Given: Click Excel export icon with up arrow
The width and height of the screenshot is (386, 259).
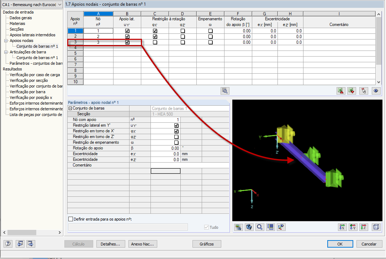Looking at the screenshot, I should click(341, 91).
